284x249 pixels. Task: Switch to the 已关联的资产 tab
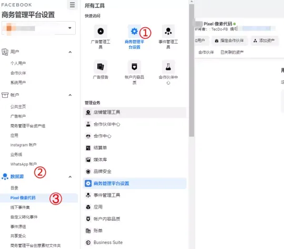point(232,53)
